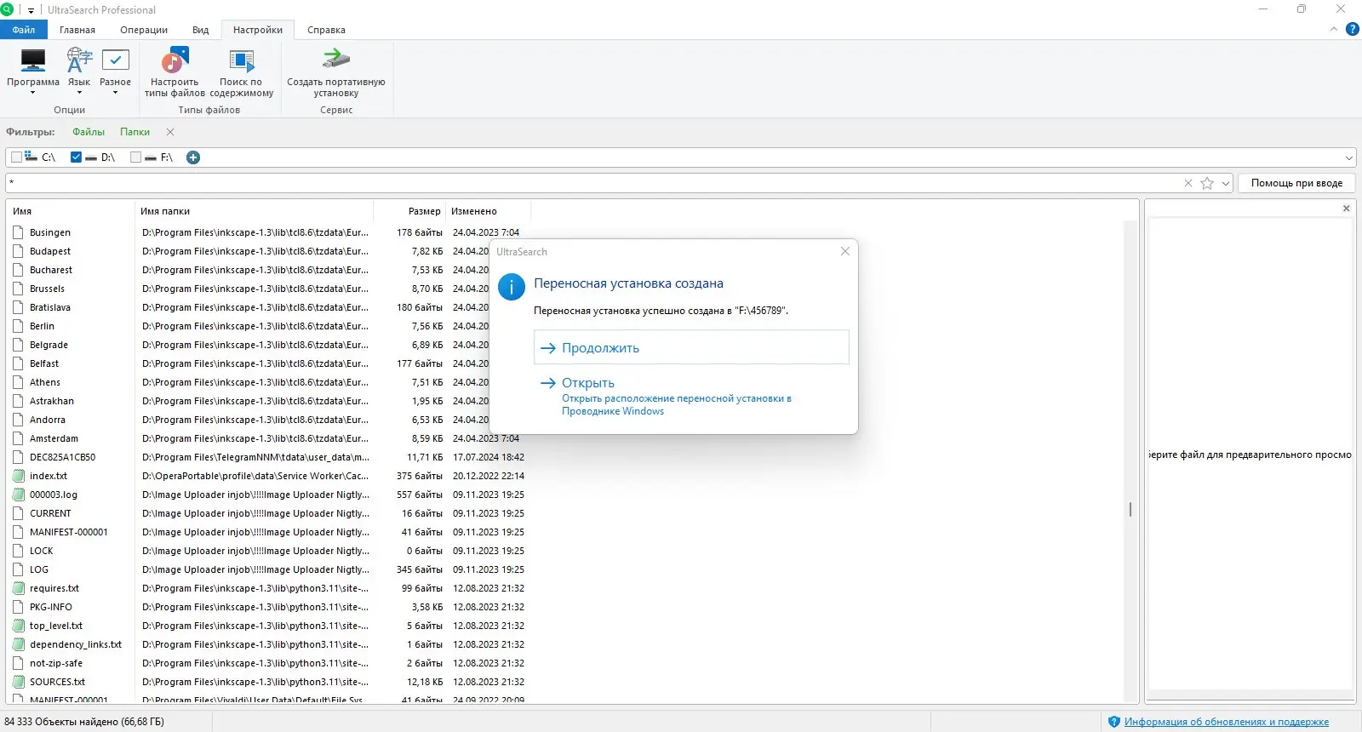
Task: Open the Файл tab
Action: click(x=24, y=30)
